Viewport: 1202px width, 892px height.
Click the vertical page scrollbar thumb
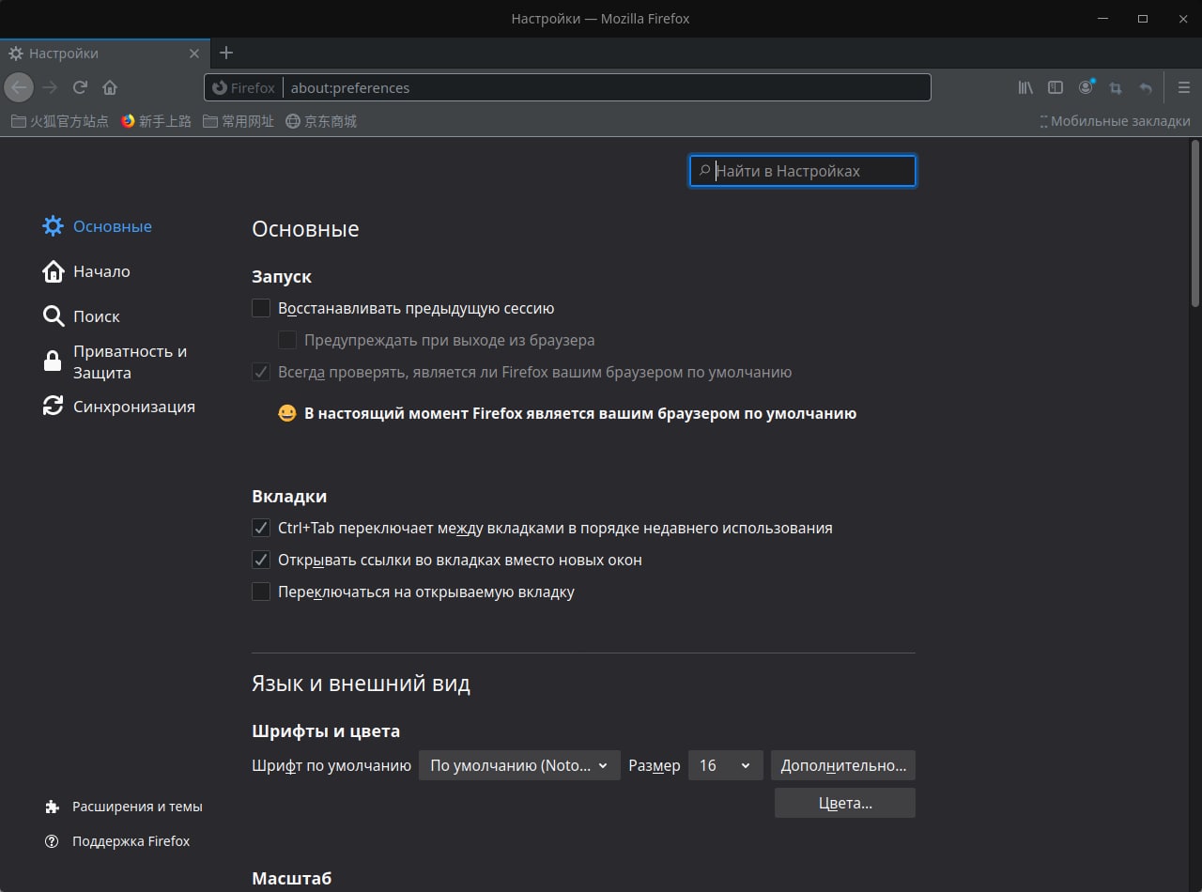(x=1195, y=223)
